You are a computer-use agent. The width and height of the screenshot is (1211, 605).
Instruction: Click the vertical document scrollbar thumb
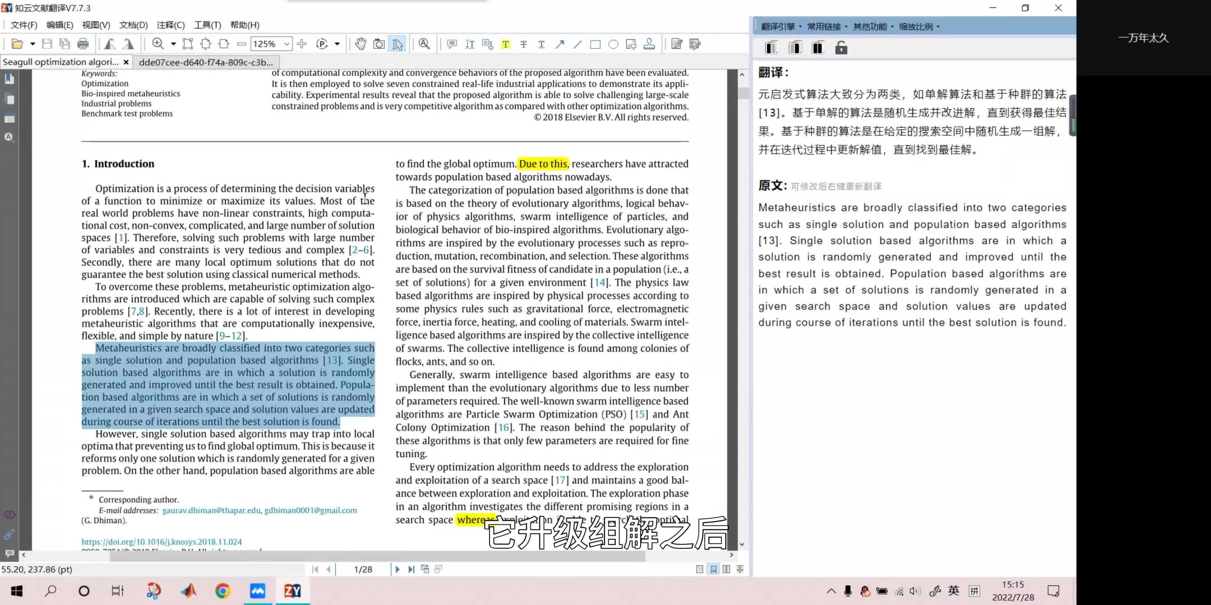(743, 93)
